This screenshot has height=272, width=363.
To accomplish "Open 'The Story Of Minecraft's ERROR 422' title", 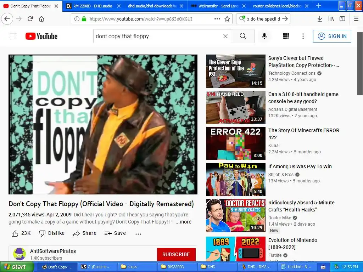I will point(304,134).
